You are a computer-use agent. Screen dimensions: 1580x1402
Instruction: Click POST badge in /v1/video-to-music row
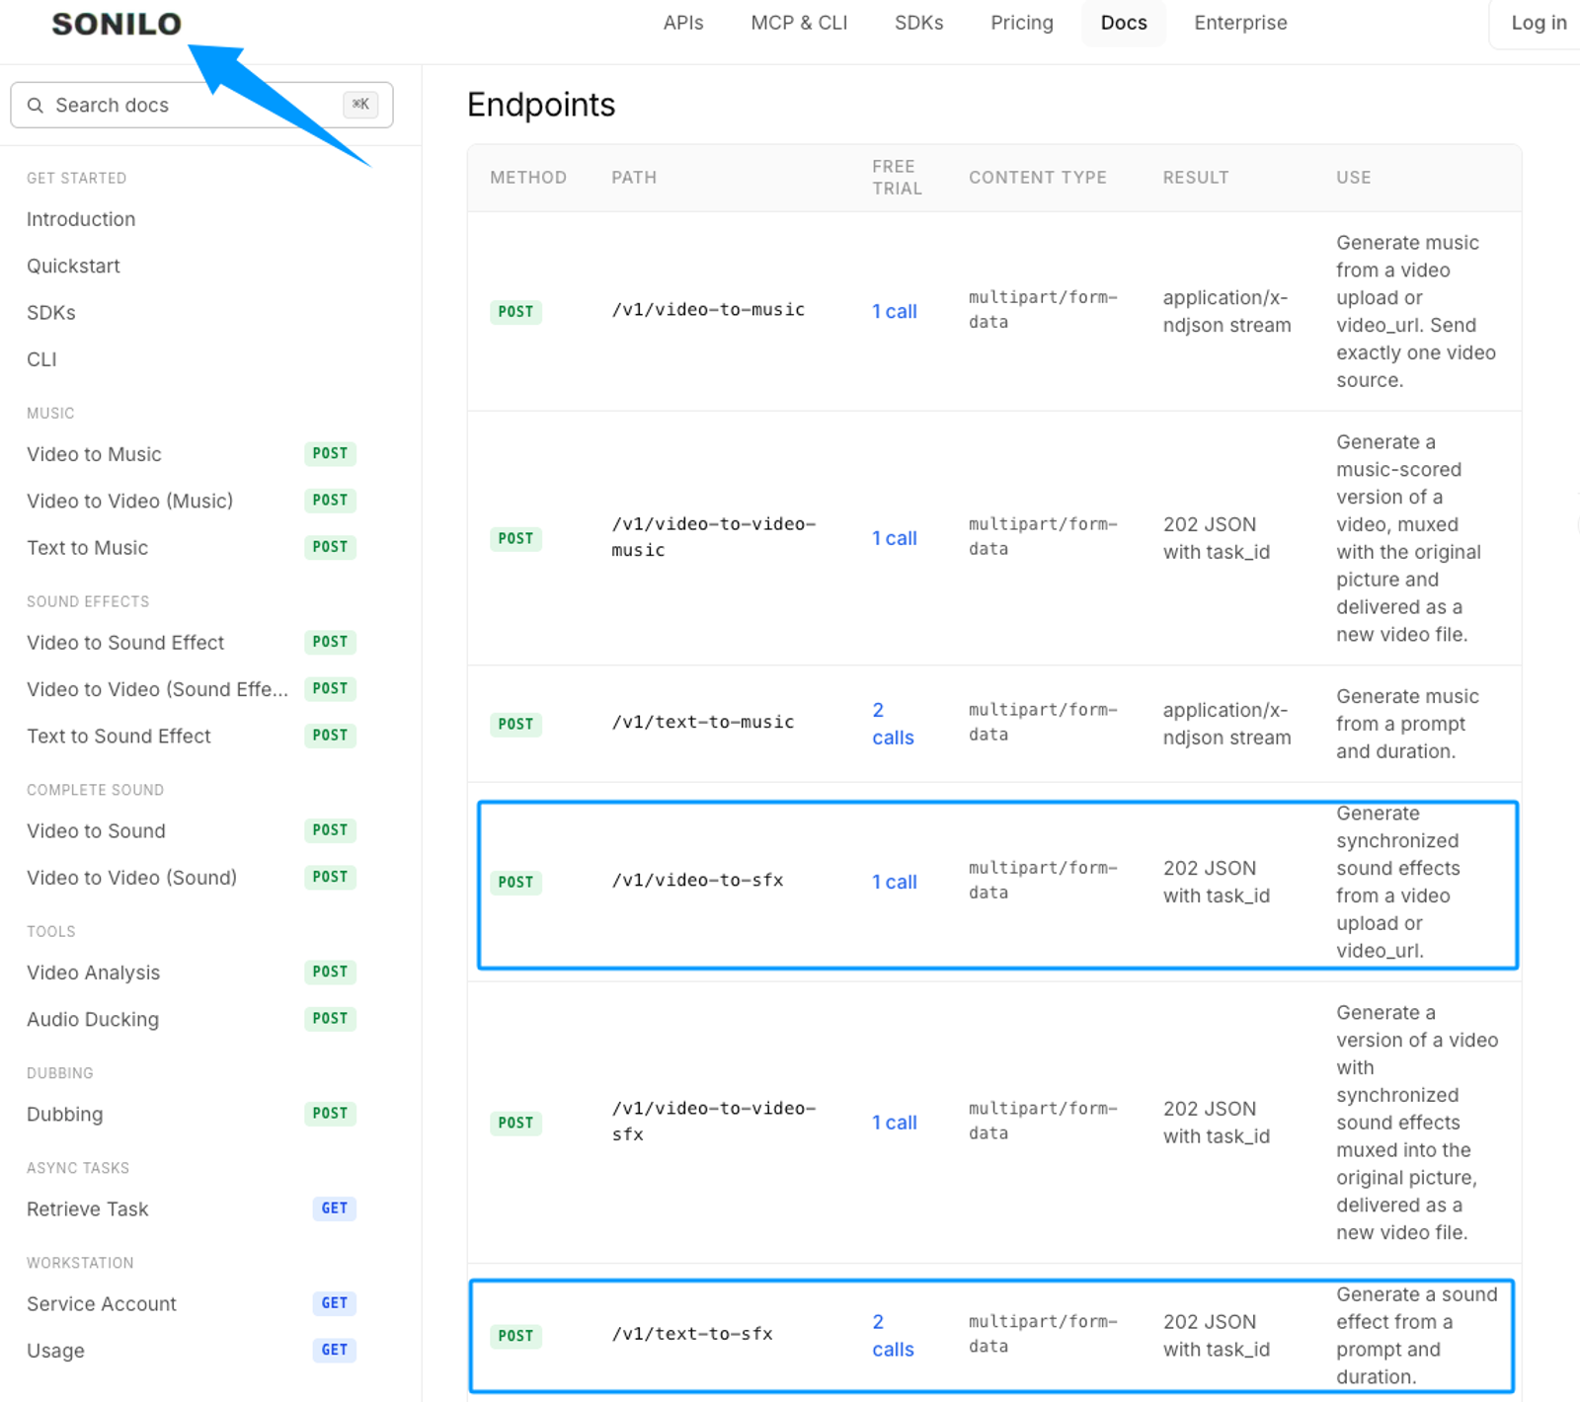pos(515,312)
